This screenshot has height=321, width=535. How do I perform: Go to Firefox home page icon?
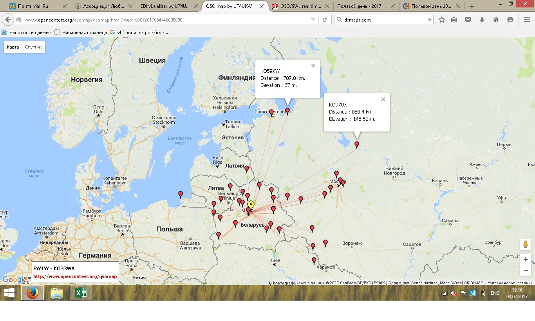(496, 20)
